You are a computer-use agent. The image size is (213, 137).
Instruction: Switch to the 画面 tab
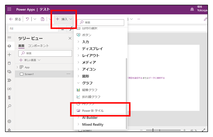point(21,46)
